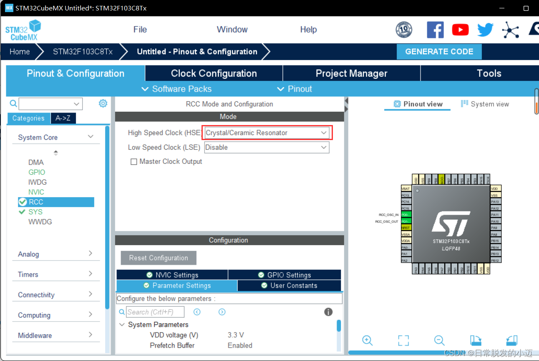
Task: Open the Help menu
Action: pyautogui.click(x=308, y=30)
